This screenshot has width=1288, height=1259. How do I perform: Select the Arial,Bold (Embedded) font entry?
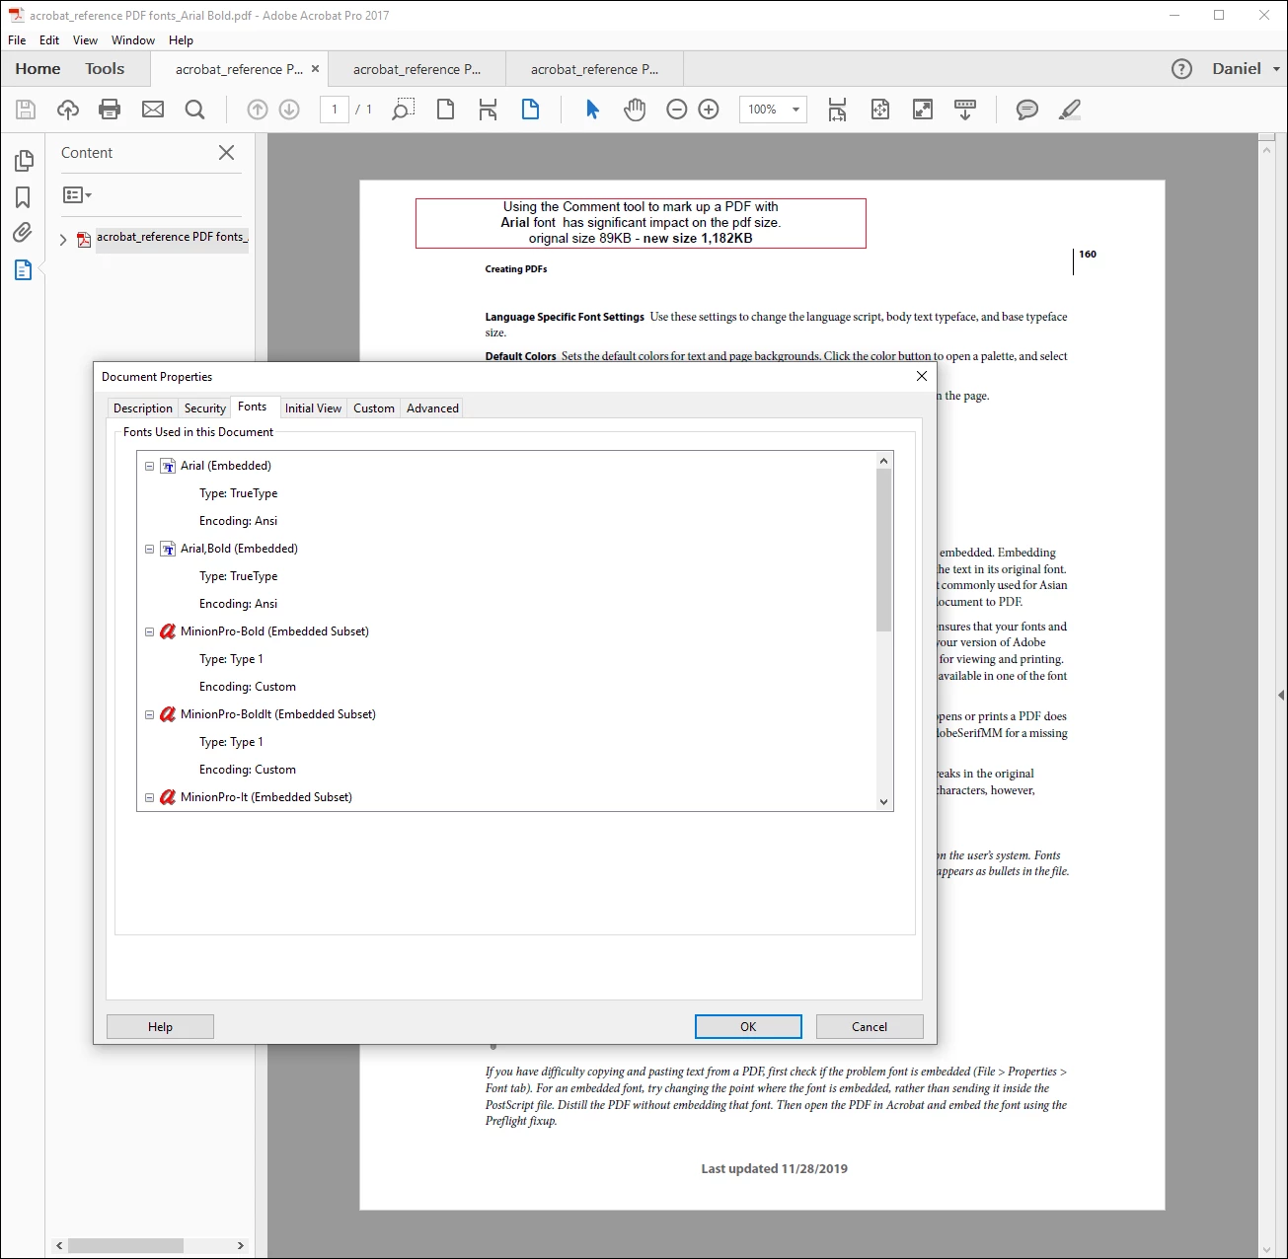click(x=239, y=549)
